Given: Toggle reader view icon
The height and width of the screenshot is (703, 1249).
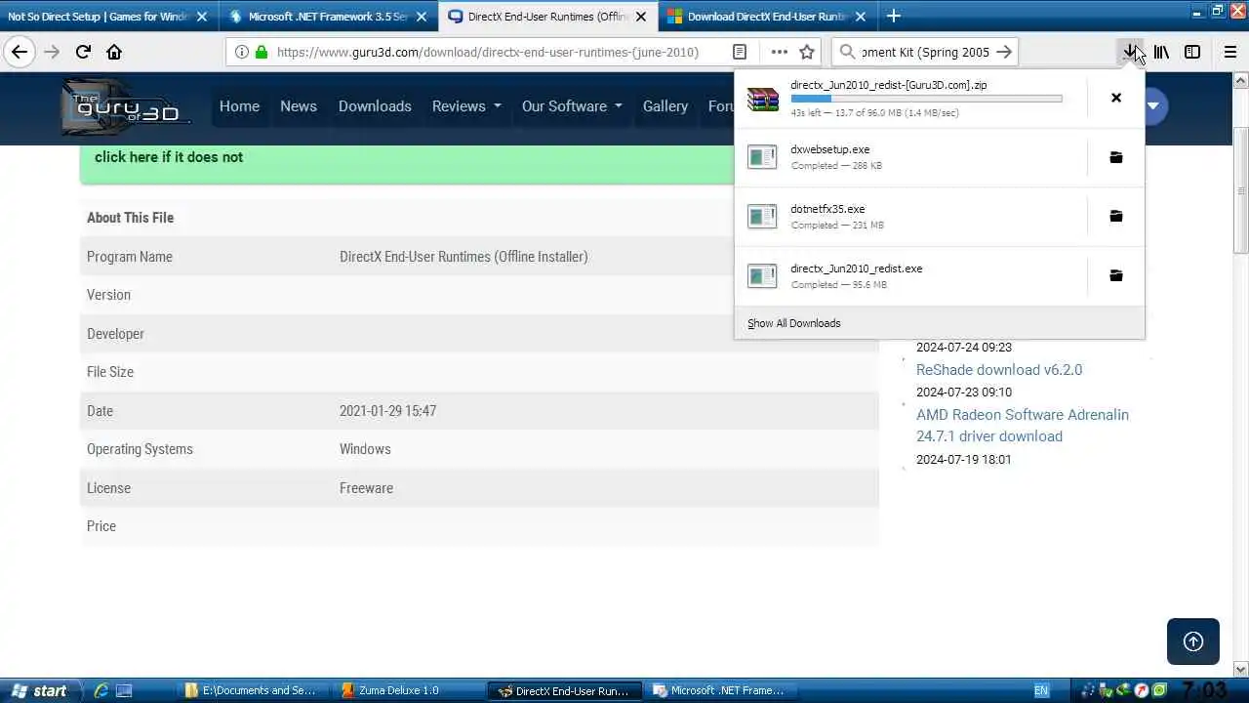Looking at the screenshot, I should (x=740, y=52).
